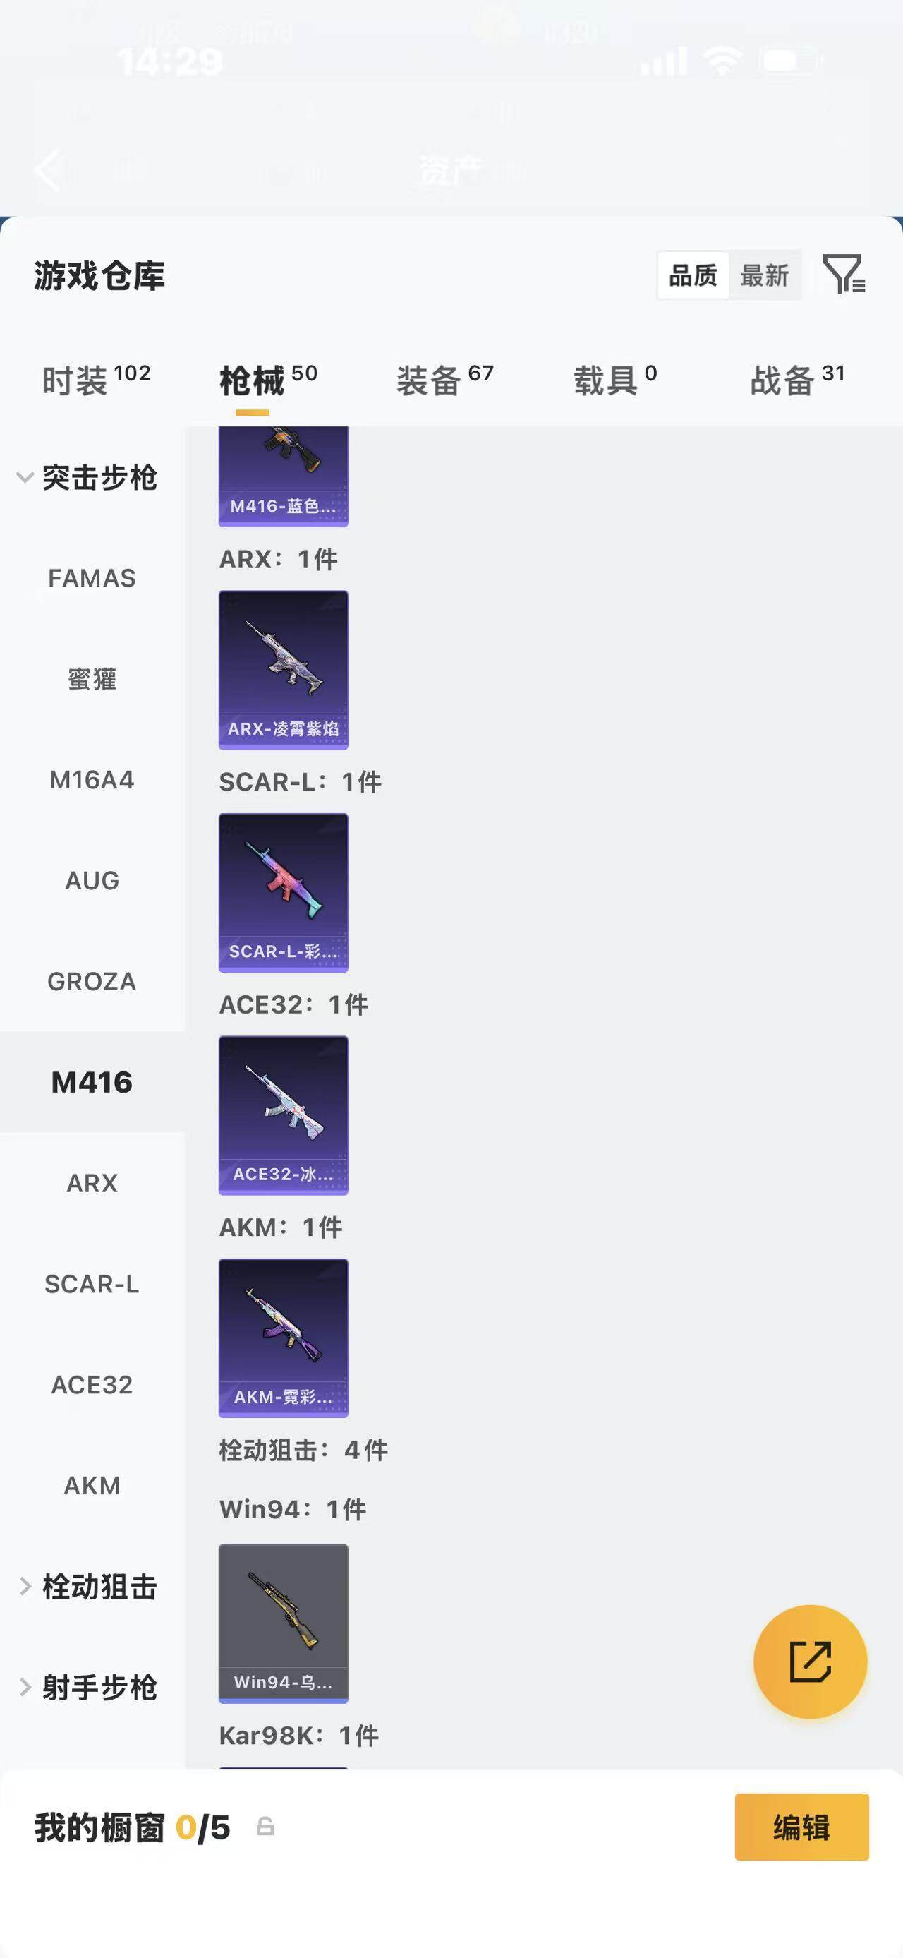Switch sorting to 最新 (newest)
The height and width of the screenshot is (1958, 903).
[764, 275]
